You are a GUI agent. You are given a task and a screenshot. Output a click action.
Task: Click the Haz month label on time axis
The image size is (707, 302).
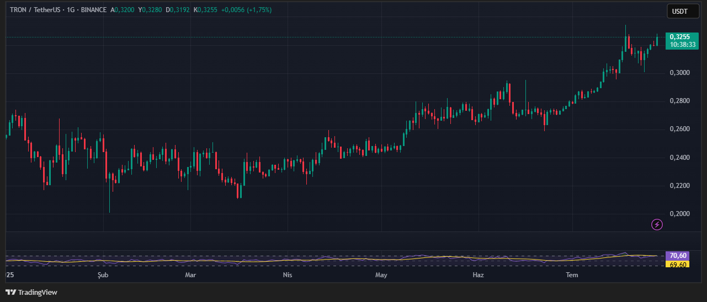pos(479,274)
